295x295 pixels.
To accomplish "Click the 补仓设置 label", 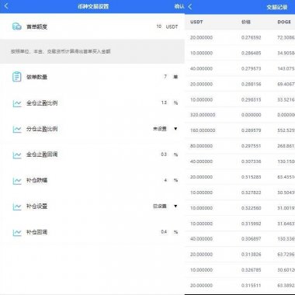I will [36, 206].
